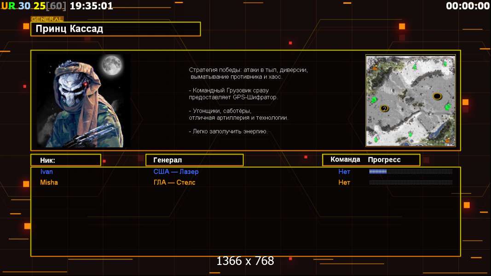This screenshot has width=491, height=276.
Task: Click the Ник: column header
Action: (66, 160)
